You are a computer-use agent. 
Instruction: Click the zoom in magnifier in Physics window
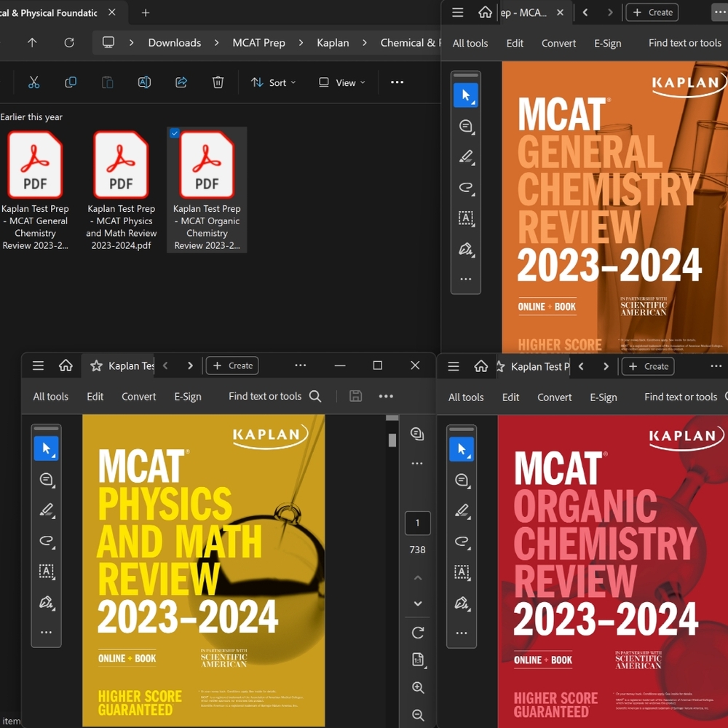tap(418, 688)
